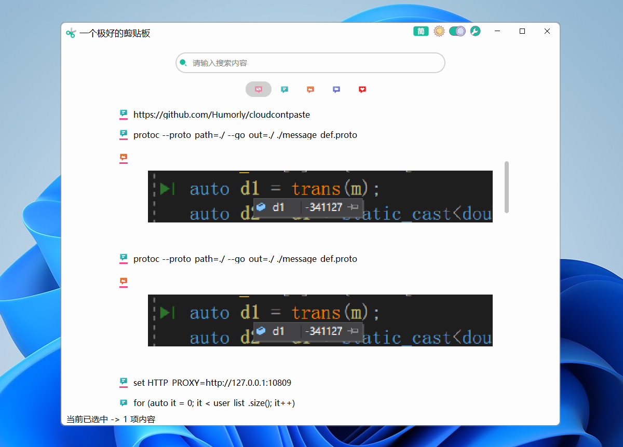623x447 pixels.
Task: Click the text icon beside the HTTP PROXY entry
Action: tap(124, 382)
